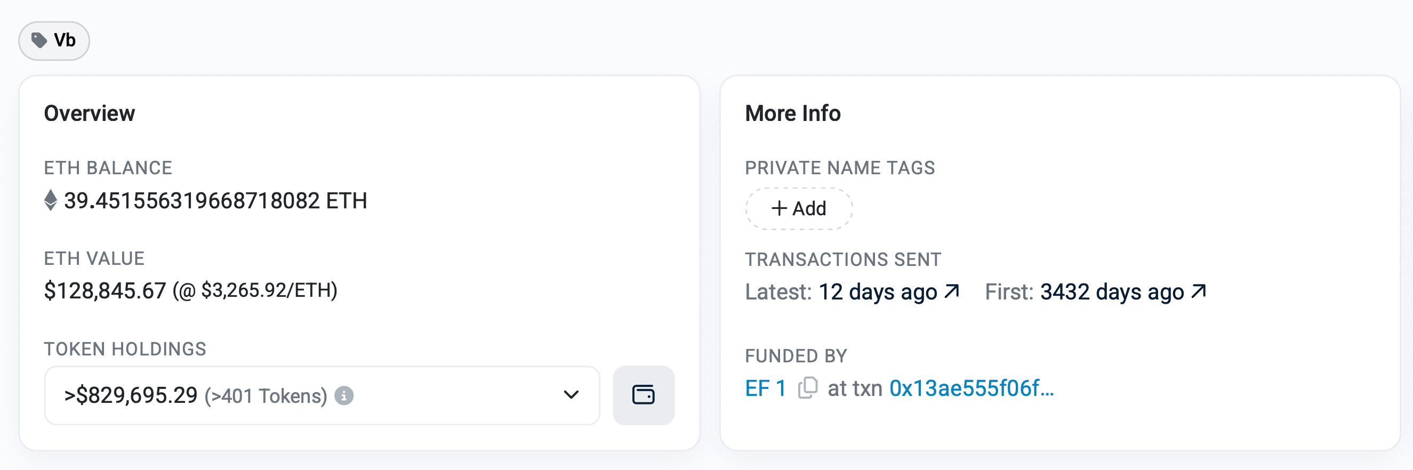Screen dimensions: 1413x470
Task: Click the 3432 days ago first transaction link
Action: pyautogui.click(x=1112, y=292)
